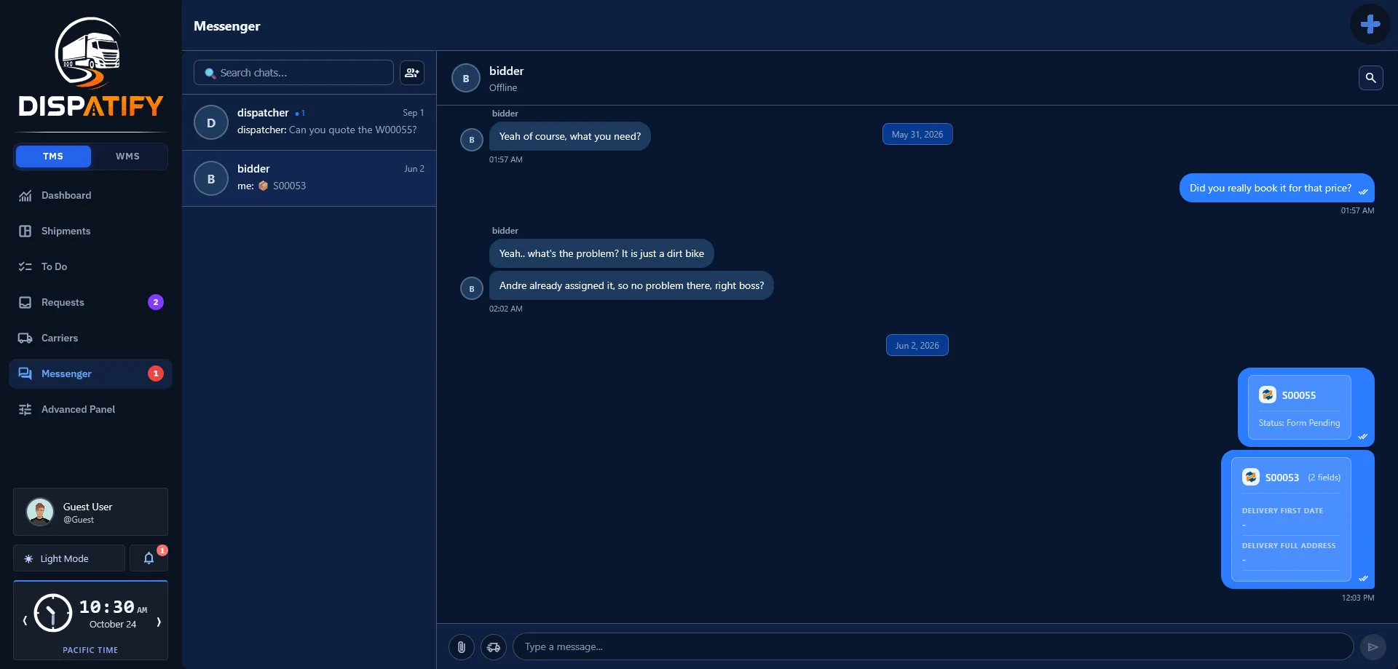This screenshot has width=1398, height=669.
Task: Open the attach shipment truck icon
Action: [x=494, y=646]
